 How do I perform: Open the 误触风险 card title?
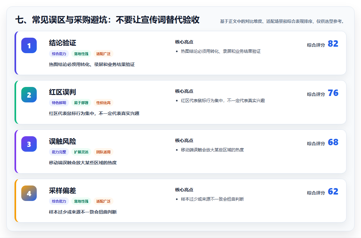point(63,141)
